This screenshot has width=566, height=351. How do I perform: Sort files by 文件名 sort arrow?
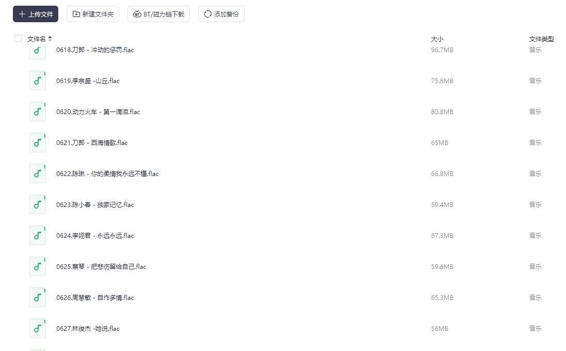coord(50,39)
